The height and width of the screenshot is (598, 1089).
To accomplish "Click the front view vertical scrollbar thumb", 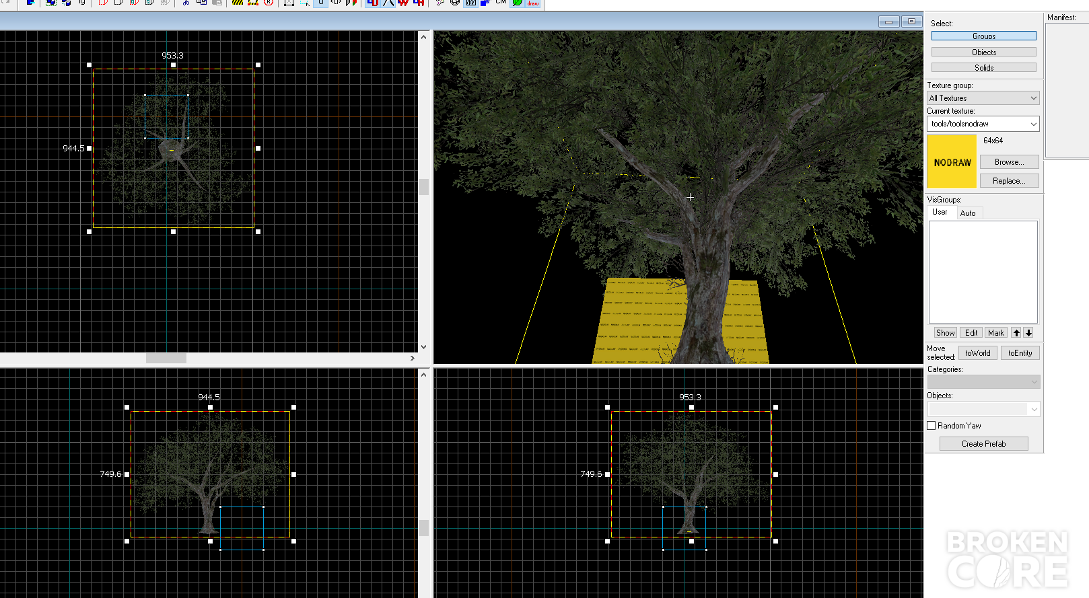I will tap(423, 528).
